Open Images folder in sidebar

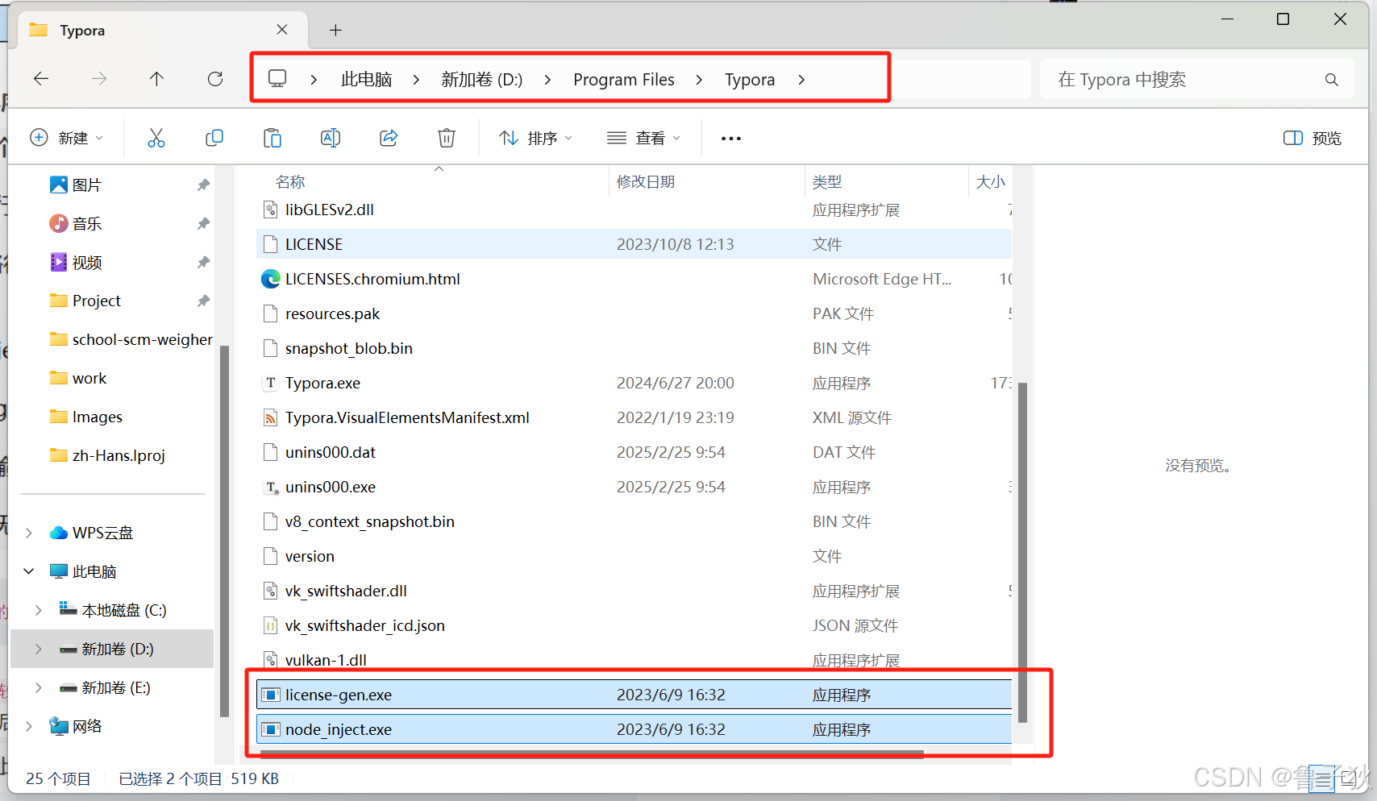(86, 417)
